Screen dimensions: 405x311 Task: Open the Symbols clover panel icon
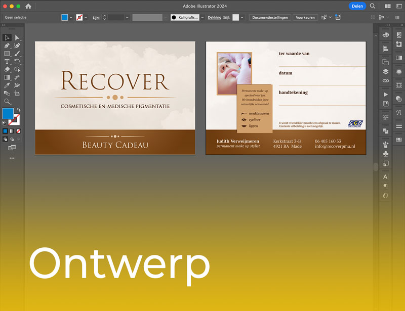[x=386, y=154]
